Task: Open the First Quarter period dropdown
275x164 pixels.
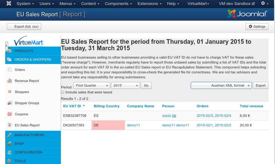Action: tap(92, 85)
